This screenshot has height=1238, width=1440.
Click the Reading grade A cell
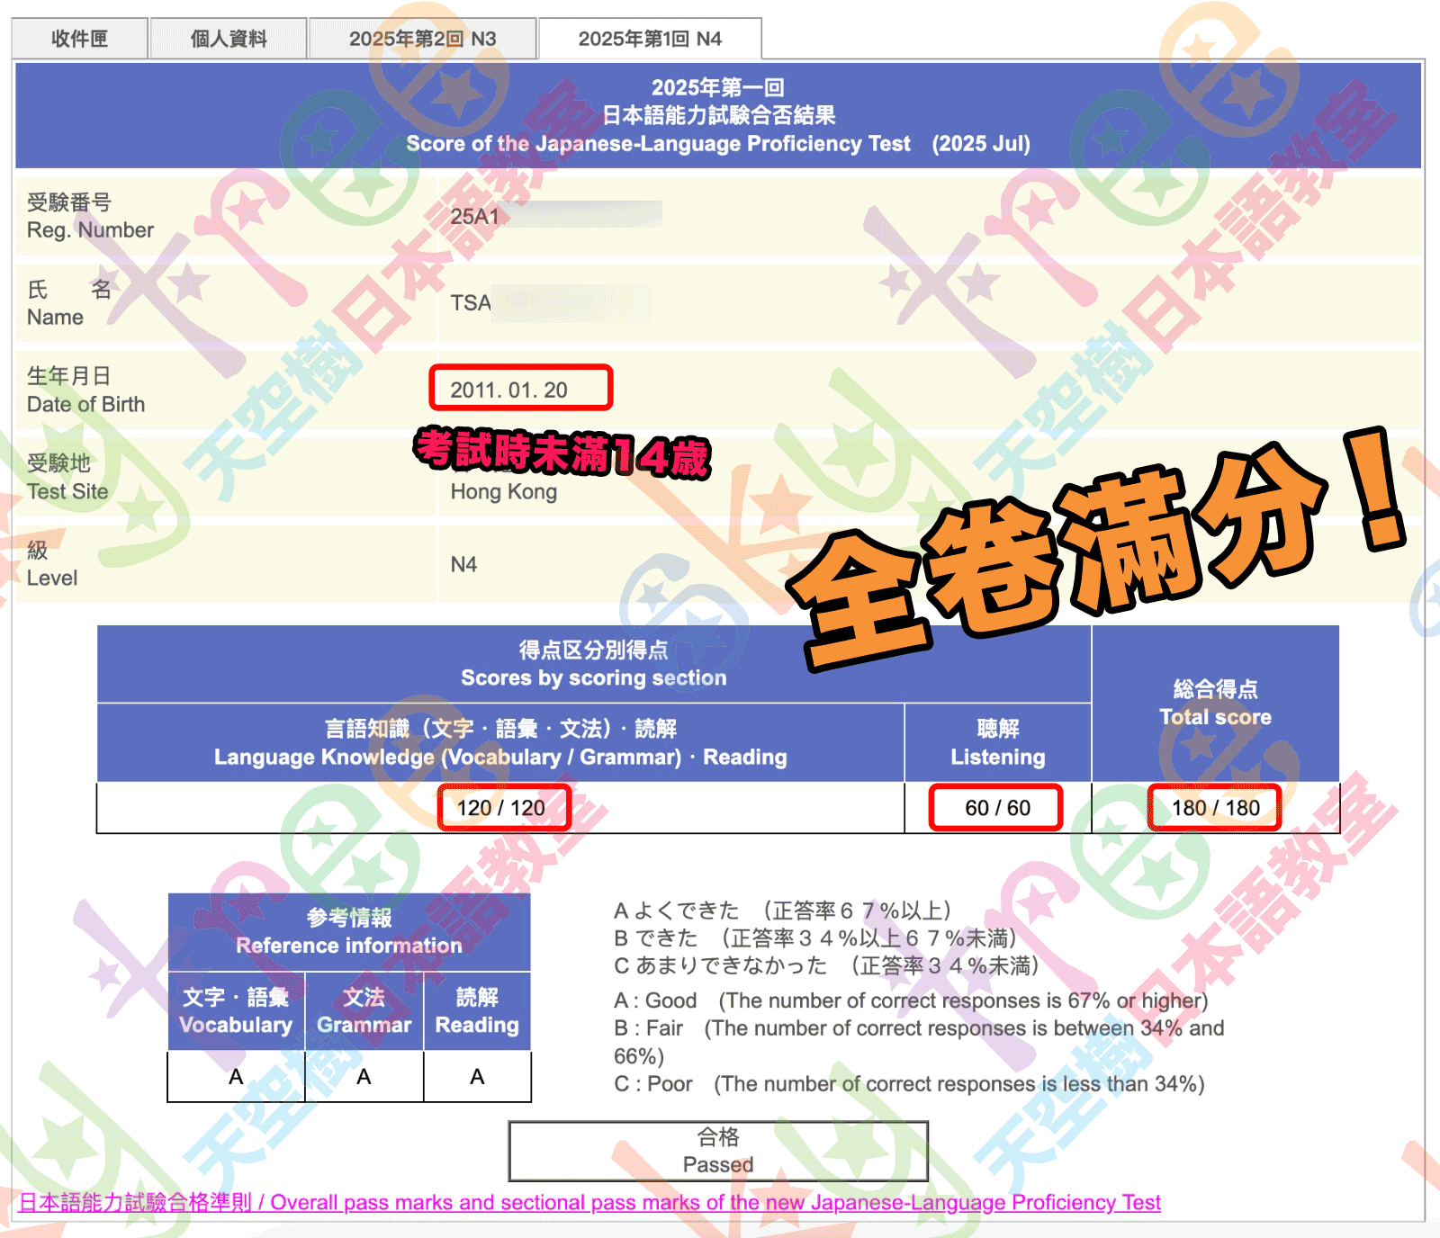coord(477,1077)
